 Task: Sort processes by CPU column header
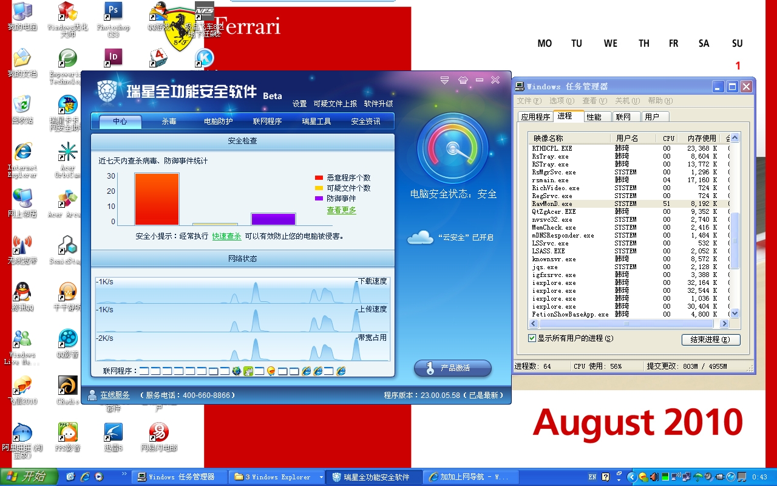tap(667, 139)
